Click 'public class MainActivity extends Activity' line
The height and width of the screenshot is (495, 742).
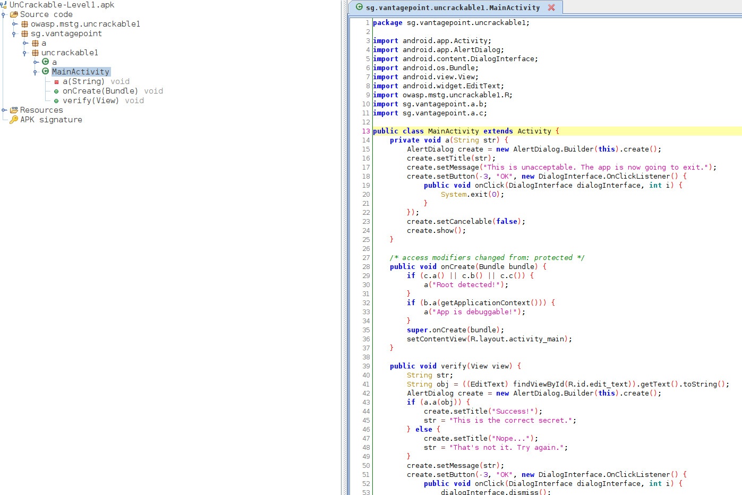[x=466, y=131]
